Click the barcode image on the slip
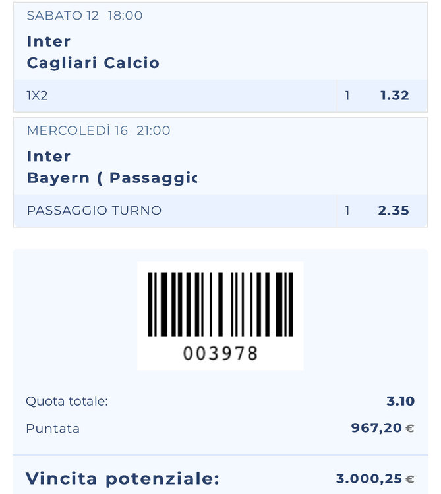The width and height of the screenshot is (441, 494). coord(220,303)
